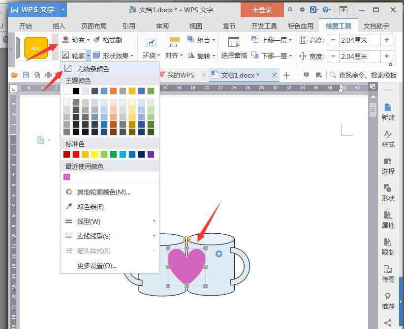The height and width of the screenshot is (329, 404).
Task: Click 推荐 in the right sidebar
Action: tap(388, 301)
